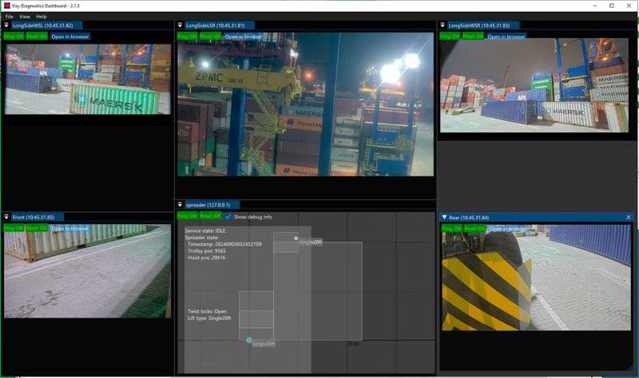Click Ping OK indicator in LongSideWSR panel
The height and width of the screenshot is (378, 639).
click(x=450, y=37)
